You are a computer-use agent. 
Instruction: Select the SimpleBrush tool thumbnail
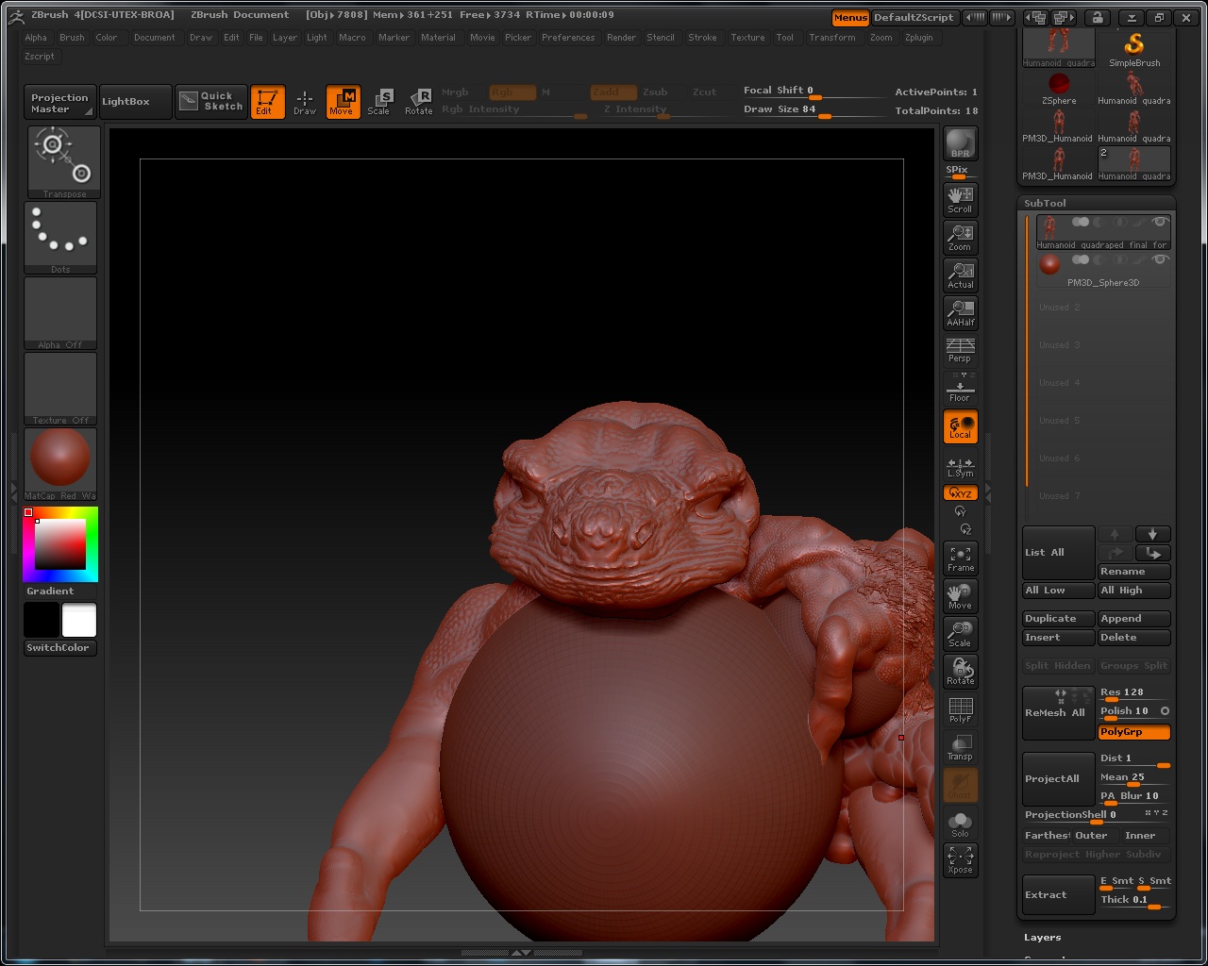click(1134, 49)
